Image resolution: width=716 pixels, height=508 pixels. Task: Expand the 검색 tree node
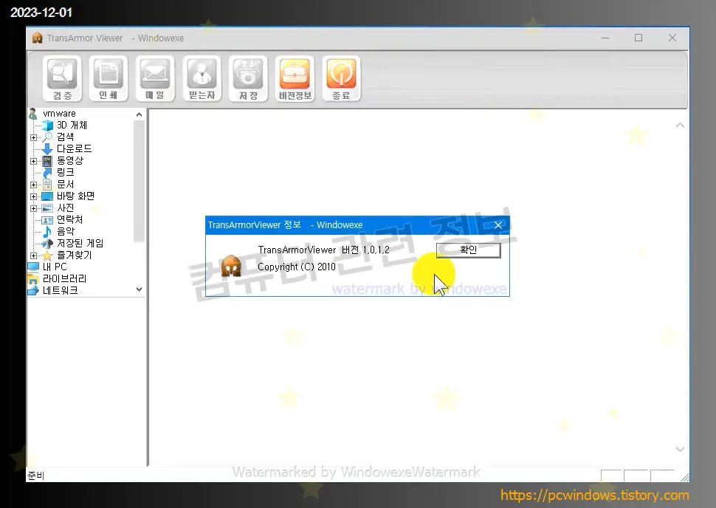pos(33,137)
